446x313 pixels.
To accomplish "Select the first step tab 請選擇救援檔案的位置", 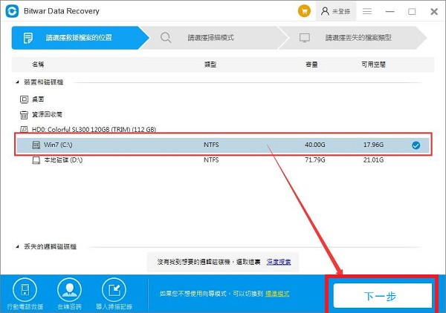I will tap(80, 38).
